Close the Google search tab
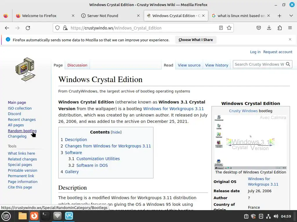This screenshot has width=297, height=222. coord(268,16)
